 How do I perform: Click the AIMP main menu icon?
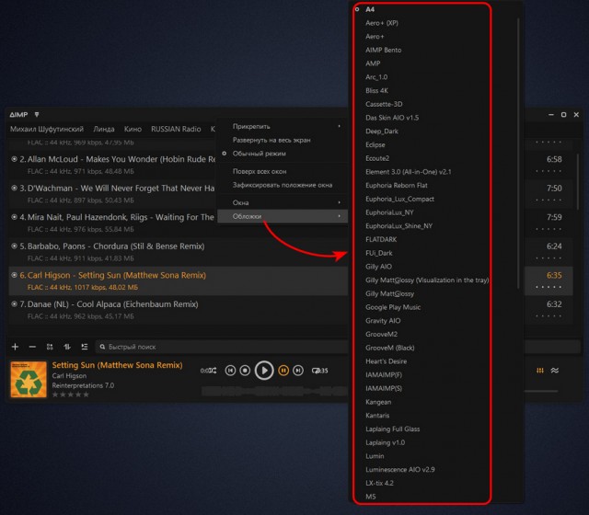click(x=37, y=114)
